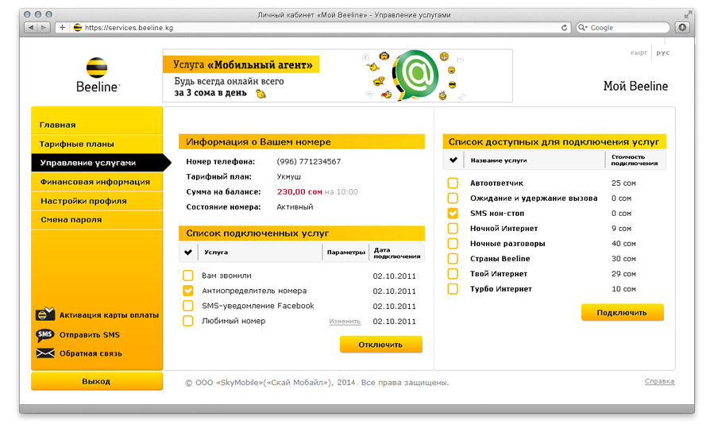Viewport: 710px width, 428px height.
Task: Click the Мой Beeline heading
Action: click(x=635, y=86)
